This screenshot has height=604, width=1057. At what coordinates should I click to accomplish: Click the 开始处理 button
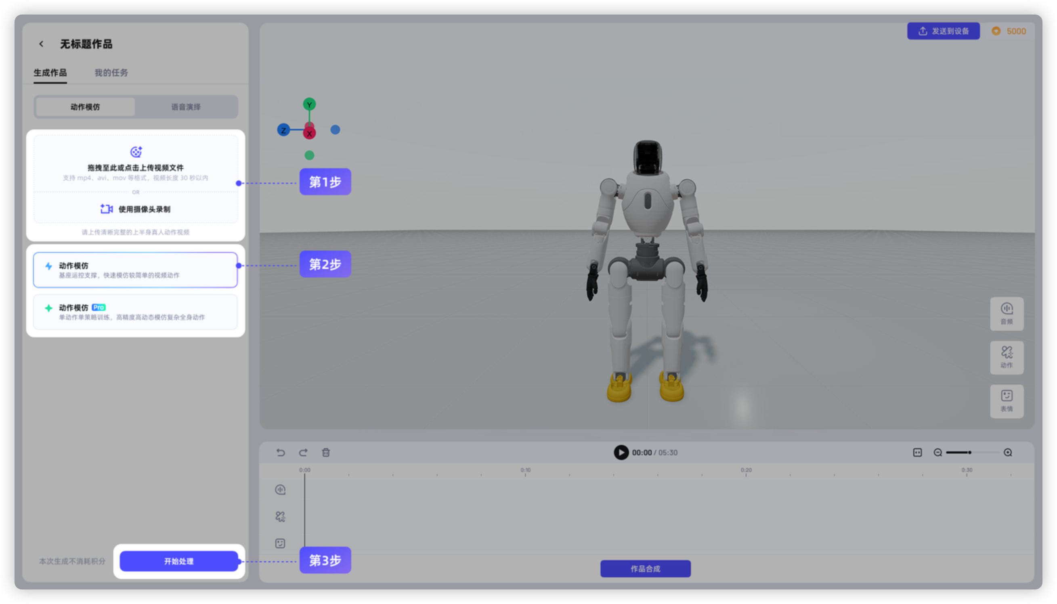click(x=179, y=561)
